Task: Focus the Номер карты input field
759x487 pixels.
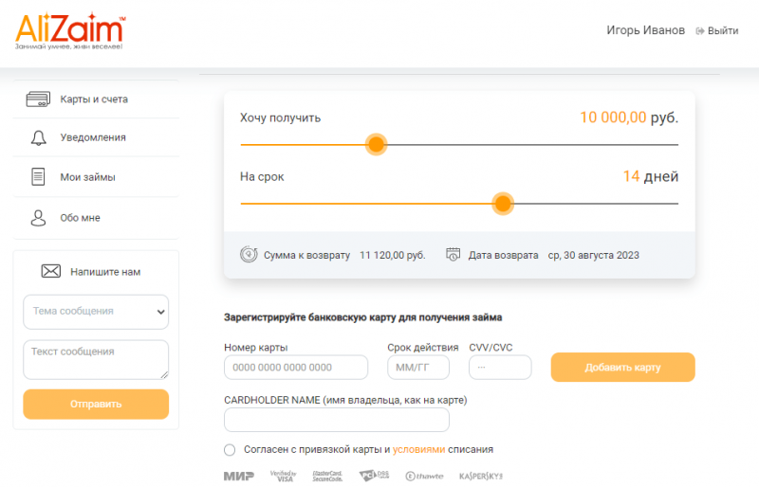Action: [296, 368]
